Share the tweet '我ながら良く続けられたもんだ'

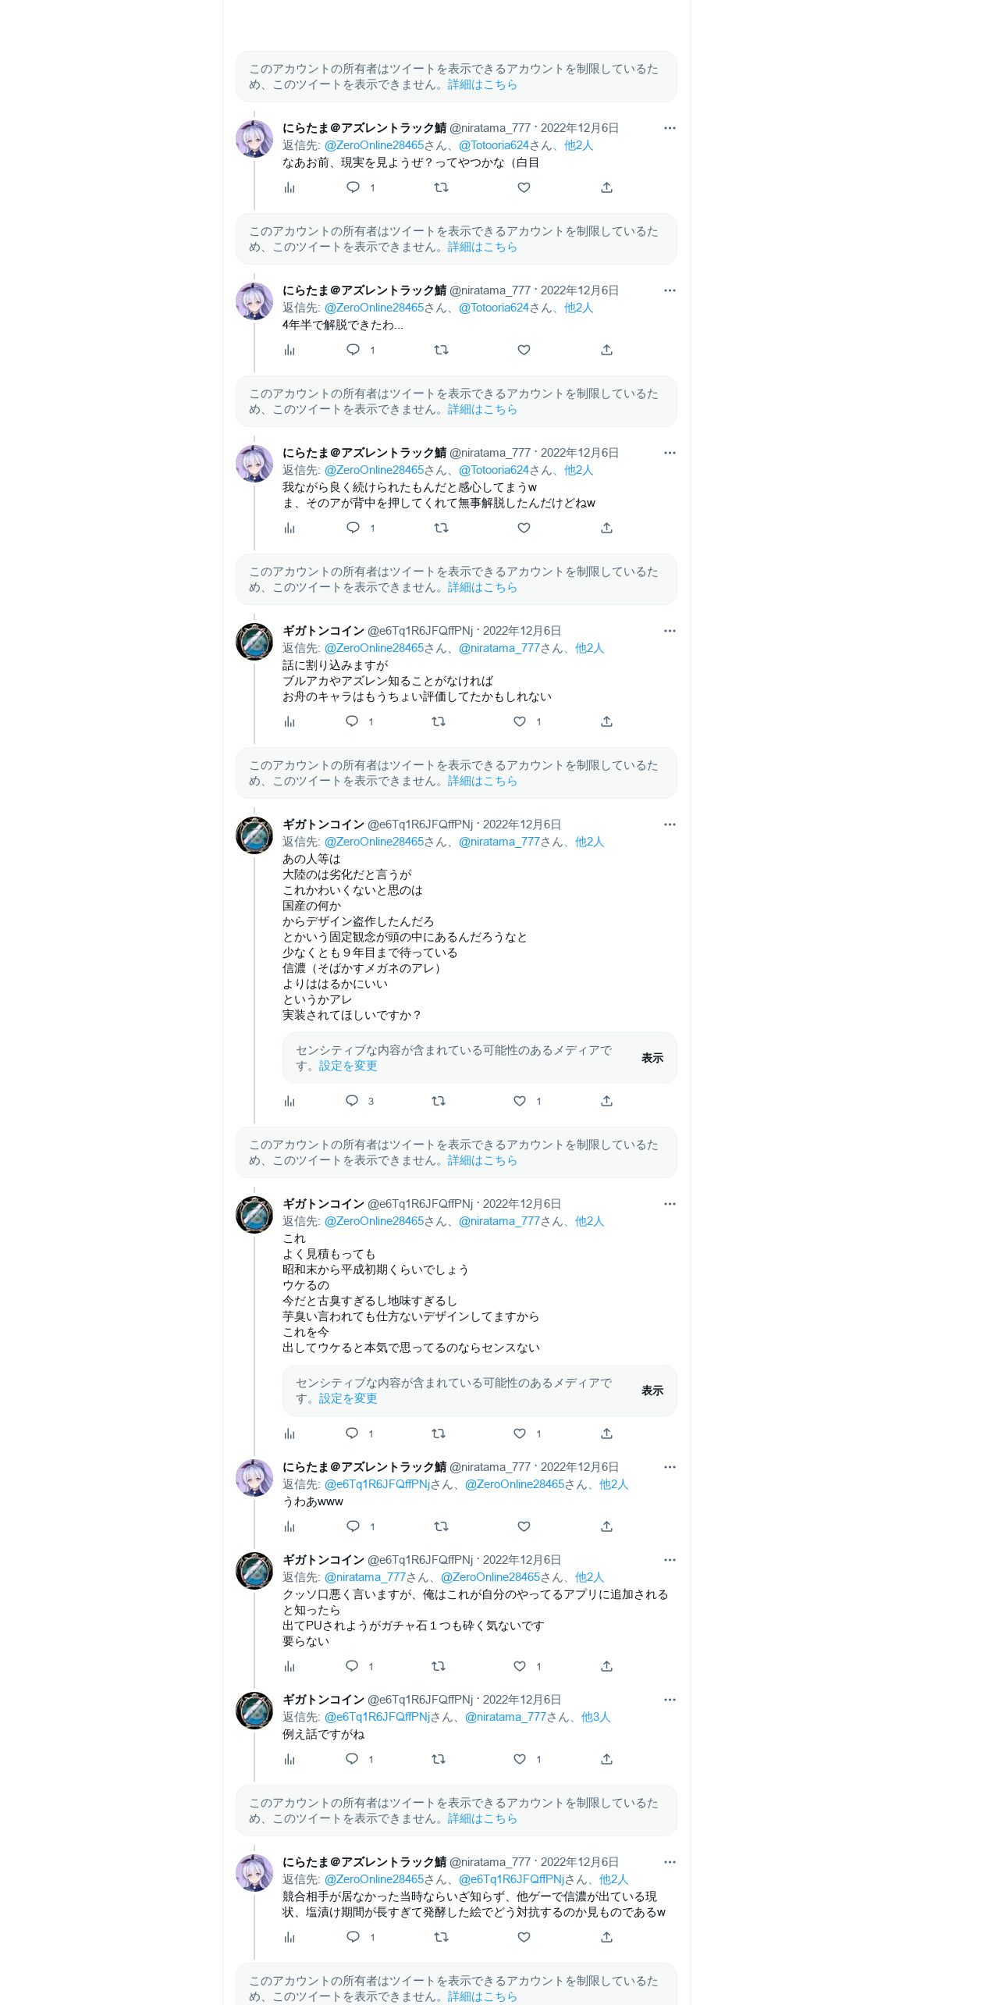click(606, 528)
